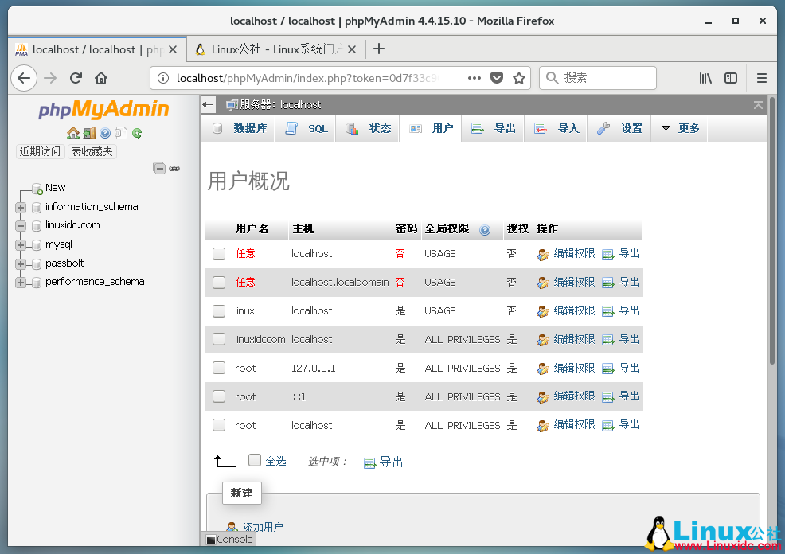Check the box for user linux
The width and height of the screenshot is (785, 554).
pos(219,310)
